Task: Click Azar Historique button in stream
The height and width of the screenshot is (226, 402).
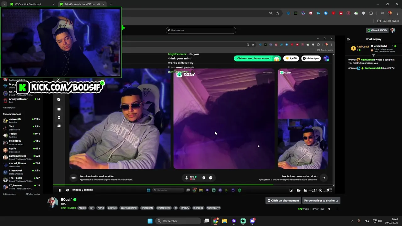Action: pyautogui.click(x=311, y=58)
